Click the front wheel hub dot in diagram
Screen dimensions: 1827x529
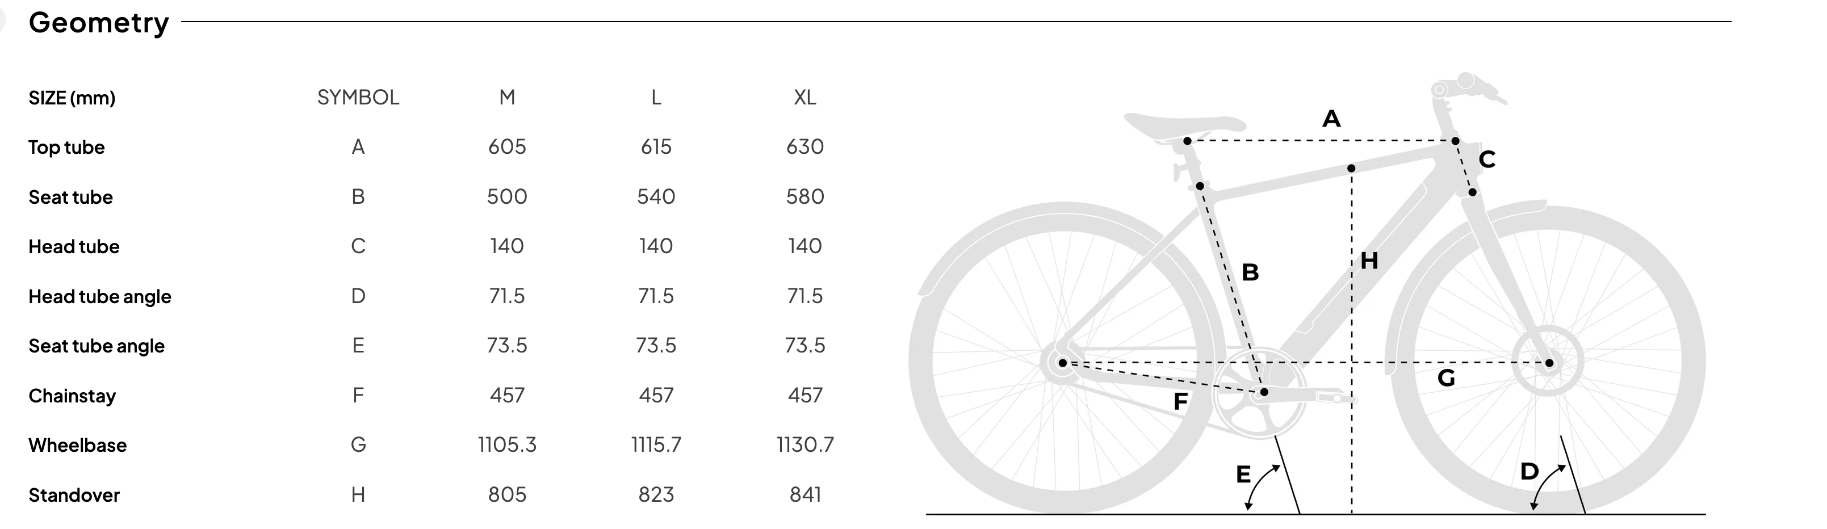click(x=1549, y=363)
